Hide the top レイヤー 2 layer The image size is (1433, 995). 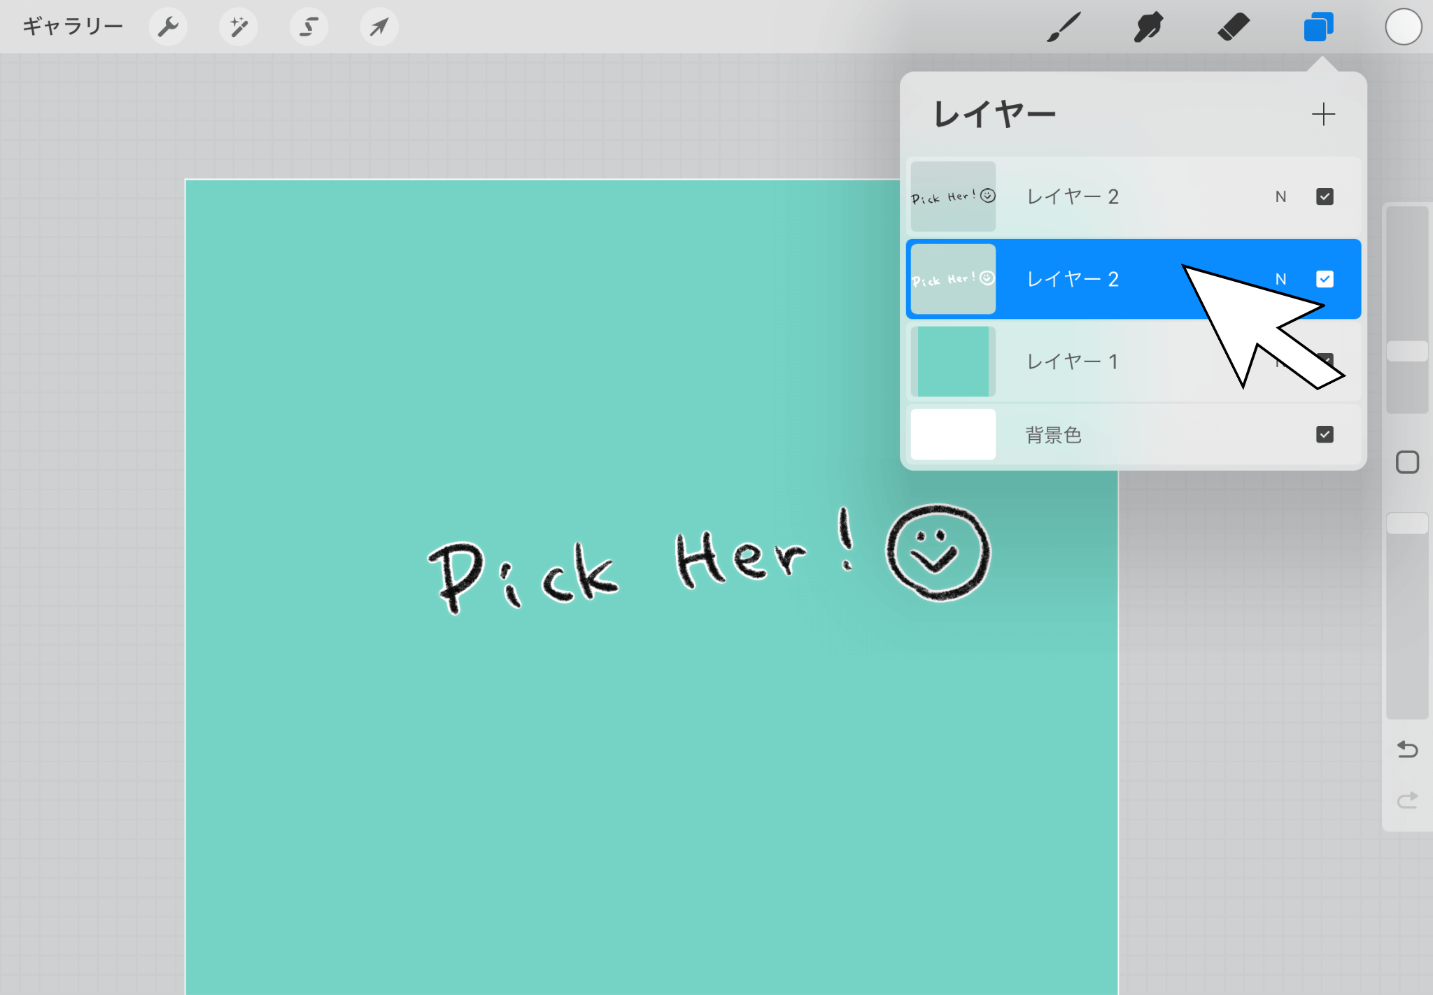(1325, 196)
